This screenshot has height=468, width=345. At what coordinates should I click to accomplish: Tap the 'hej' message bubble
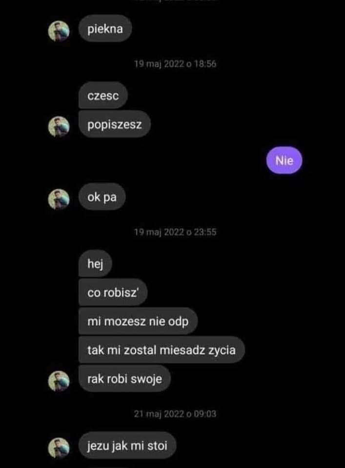coord(95,264)
